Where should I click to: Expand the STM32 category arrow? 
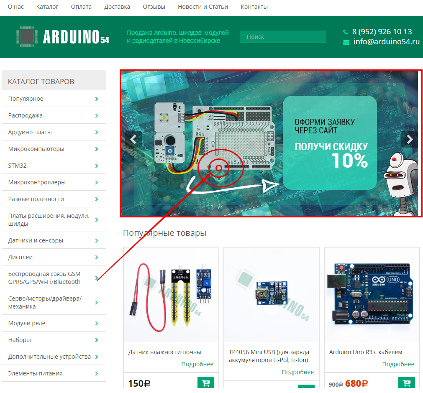coord(97,166)
